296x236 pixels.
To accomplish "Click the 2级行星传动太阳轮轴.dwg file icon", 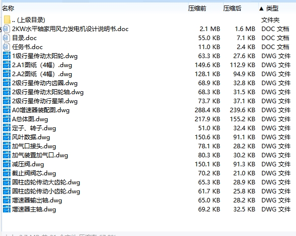I will (x=7, y=92).
